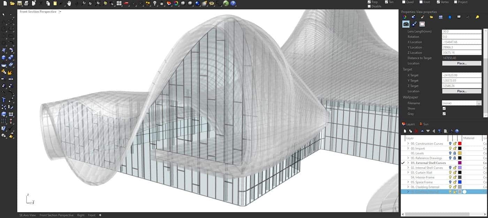Switch to the Right viewport tab
This screenshot has width=488, height=218.
click(81, 215)
